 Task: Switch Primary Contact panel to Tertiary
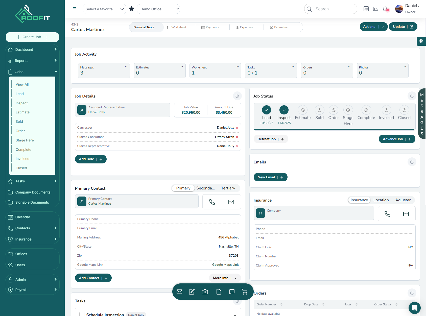coord(228,188)
